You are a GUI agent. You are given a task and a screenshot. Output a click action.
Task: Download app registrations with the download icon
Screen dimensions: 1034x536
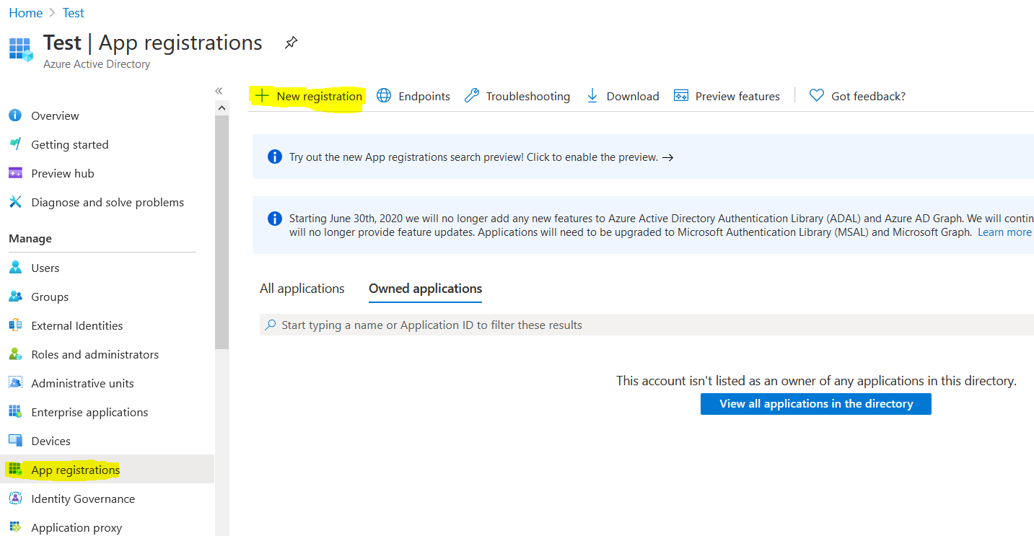coord(622,95)
